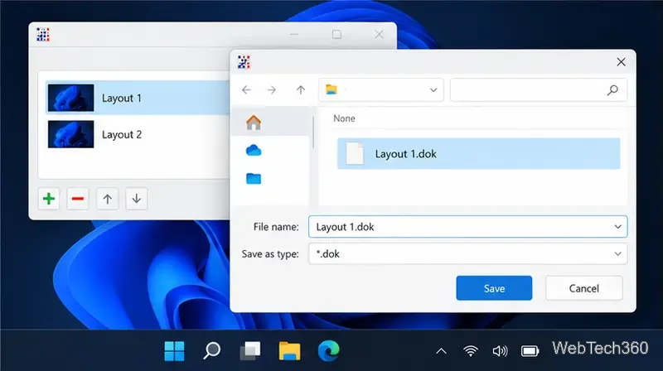Open Home in the dialog sidebar
The width and height of the screenshot is (663, 371).
[254, 123]
